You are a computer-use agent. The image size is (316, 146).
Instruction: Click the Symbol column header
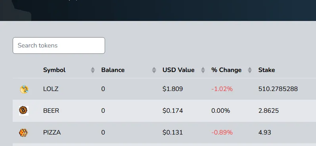pyautogui.click(x=54, y=70)
